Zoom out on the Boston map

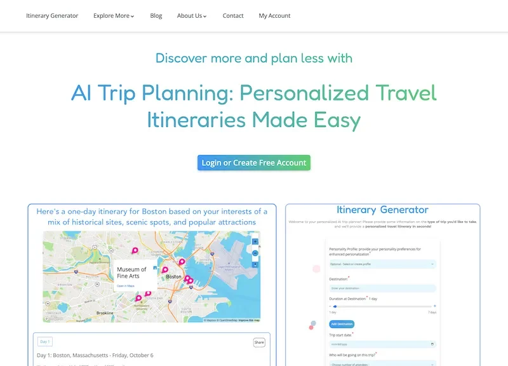tap(255, 253)
